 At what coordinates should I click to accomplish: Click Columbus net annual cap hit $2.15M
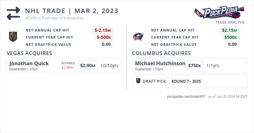point(230,30)
